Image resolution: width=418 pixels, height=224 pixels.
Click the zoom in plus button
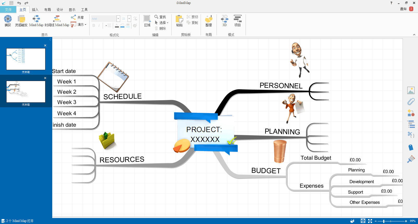406,221
